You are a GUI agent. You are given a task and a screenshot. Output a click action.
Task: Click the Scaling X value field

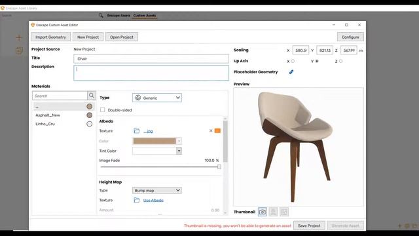301,50
